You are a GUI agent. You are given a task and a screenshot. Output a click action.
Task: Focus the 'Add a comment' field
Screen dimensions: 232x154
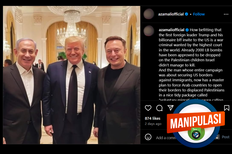pos(166,138)
